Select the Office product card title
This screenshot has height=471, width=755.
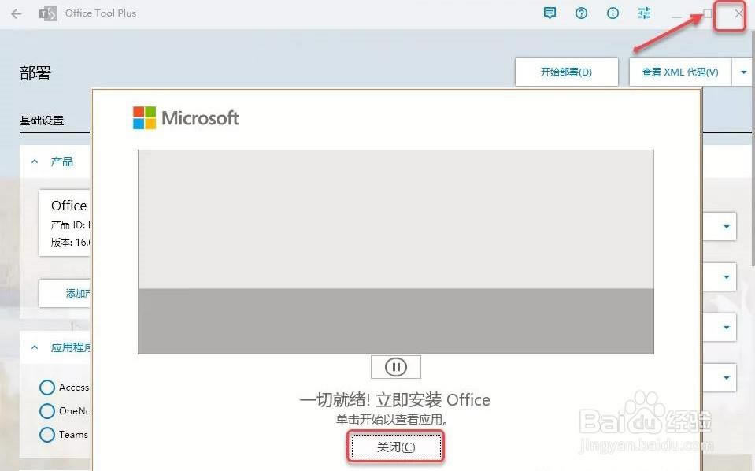(68, 206)
